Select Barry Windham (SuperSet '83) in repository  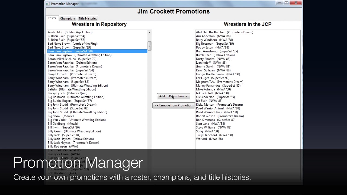[97, 82]
